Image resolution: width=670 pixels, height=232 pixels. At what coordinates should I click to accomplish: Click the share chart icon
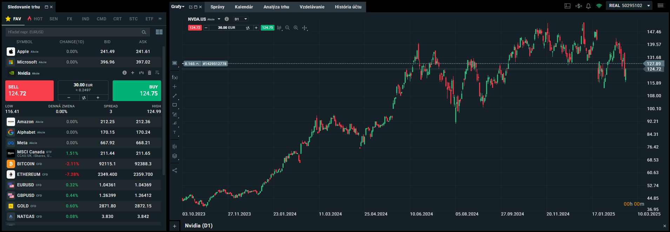coord(174,171)
